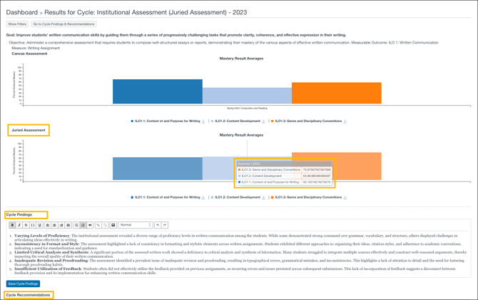478x300 pixels.
Task: Download ILO1.3 data under Canvas Assessment chart
Action: tap(345, 121)
